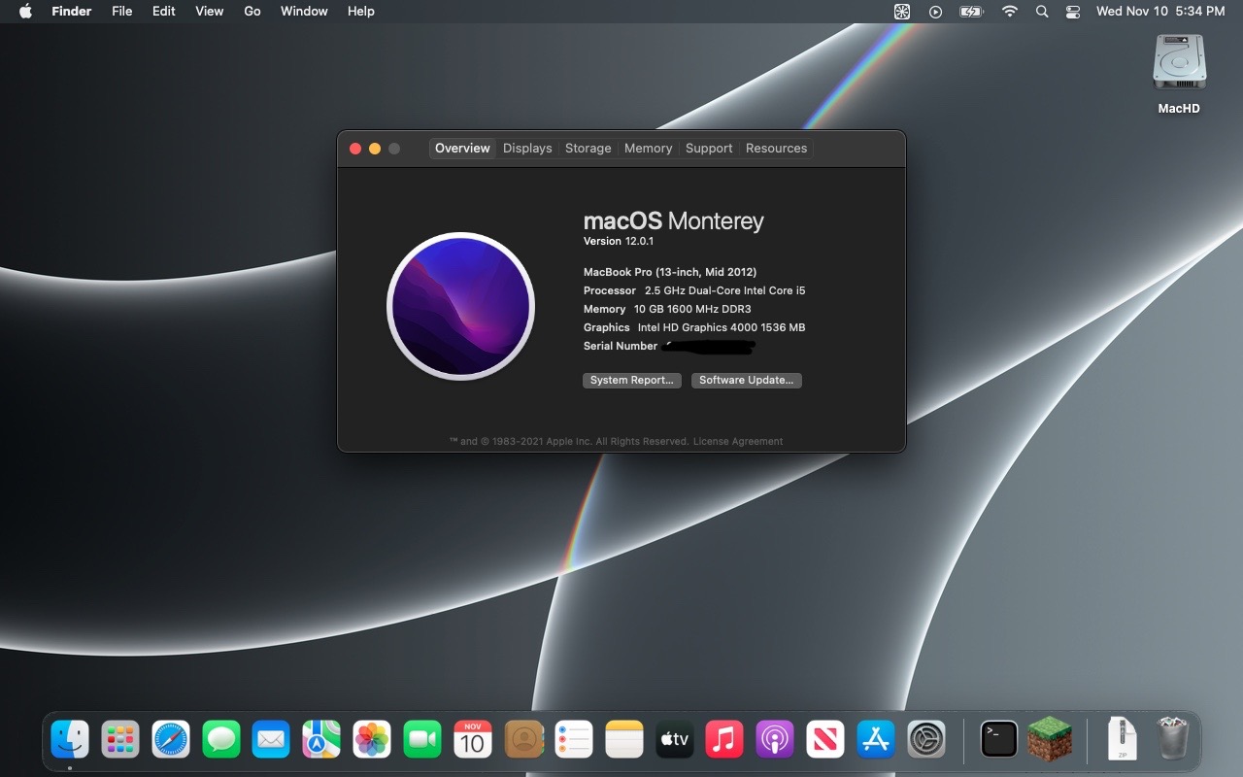Open Calendar showing Nov 10
This screenshot has height=777, width=1243.
[473, 740]
